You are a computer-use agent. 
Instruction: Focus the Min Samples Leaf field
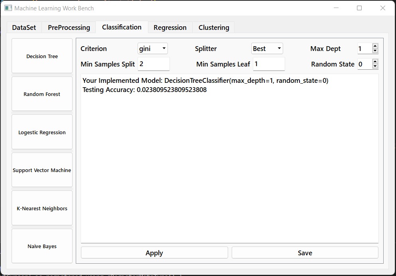269,64
